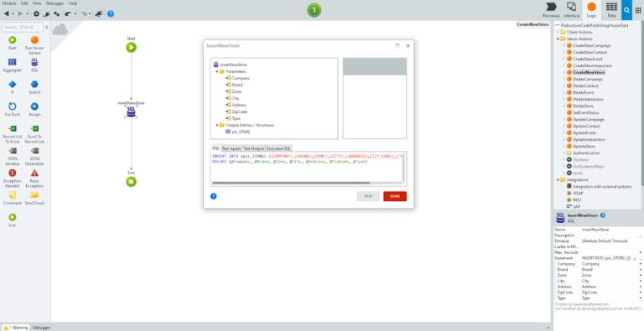Viewport: 644px width, 331px height.
Task: Switch to the Interface layer tab
Action: pyautogui.click(x=571, y=10)
